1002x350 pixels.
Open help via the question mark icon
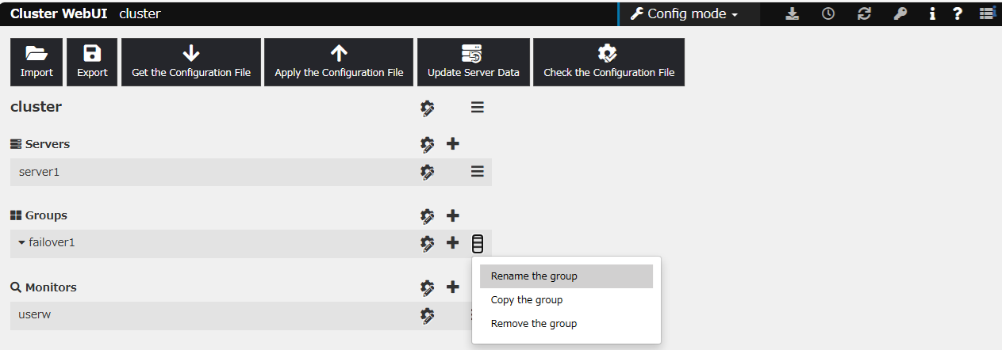point(958,14)
